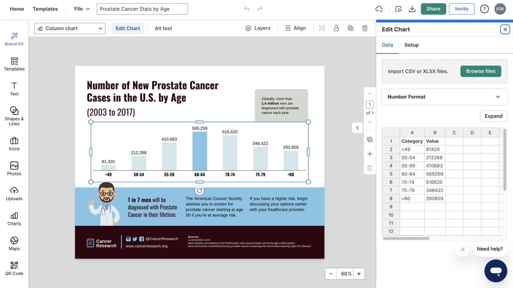Switch to the Alt text tab

(163, 28)
